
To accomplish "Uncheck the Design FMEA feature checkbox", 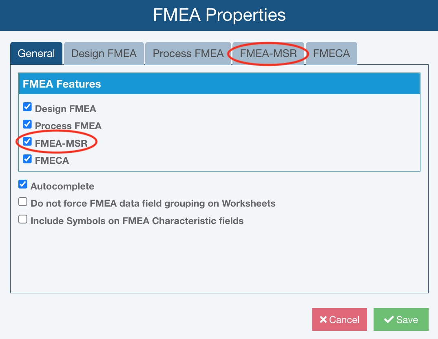I will [x=27, y=107].
